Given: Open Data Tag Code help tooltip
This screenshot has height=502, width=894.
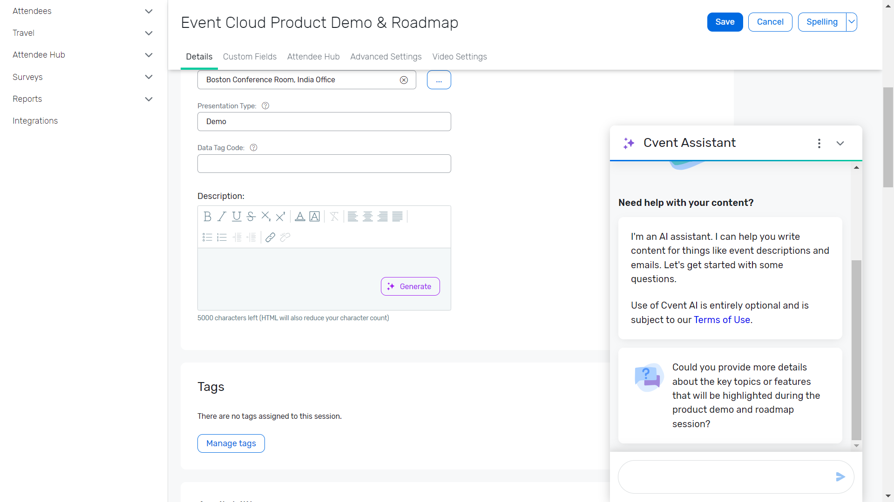Looking at the screenshot, I should pos(254,148).
